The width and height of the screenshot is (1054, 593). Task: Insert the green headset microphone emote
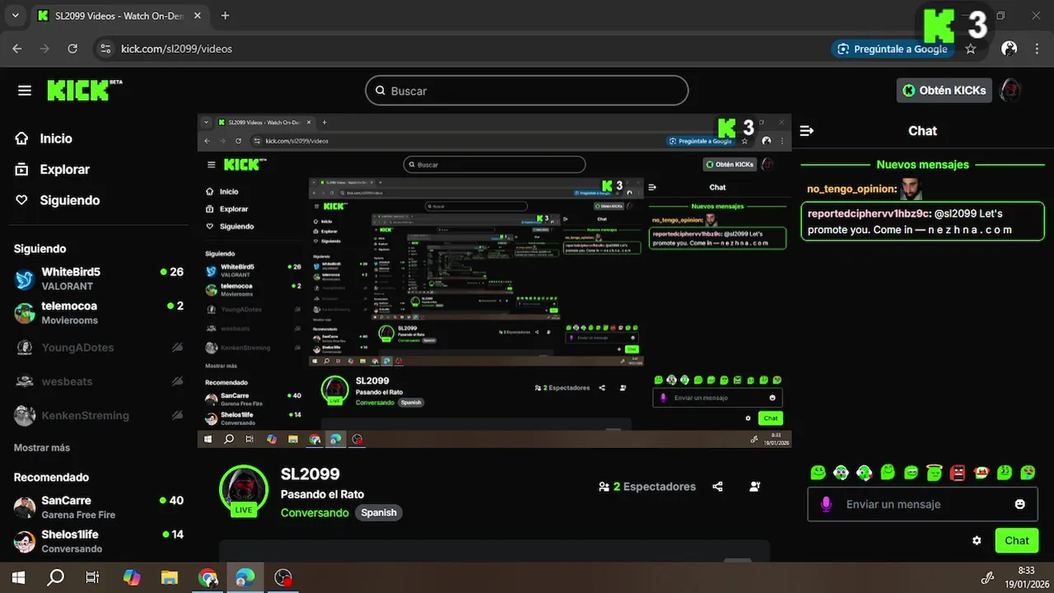(864, 473)
